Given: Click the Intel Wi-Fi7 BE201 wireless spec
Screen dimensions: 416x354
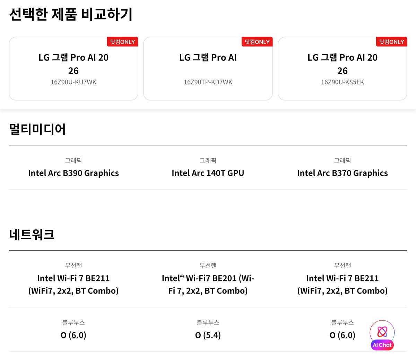Looking at the screenshot, I should [208, 284].
